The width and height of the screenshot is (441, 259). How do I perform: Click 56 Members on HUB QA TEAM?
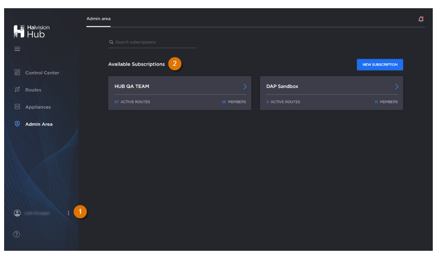click(234, 102)
